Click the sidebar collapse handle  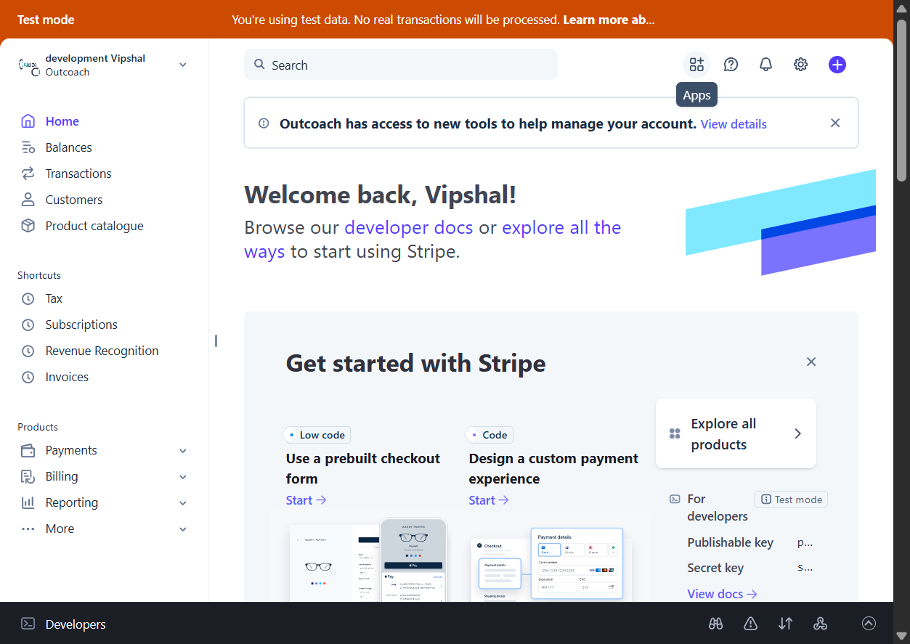coord(216,341)
